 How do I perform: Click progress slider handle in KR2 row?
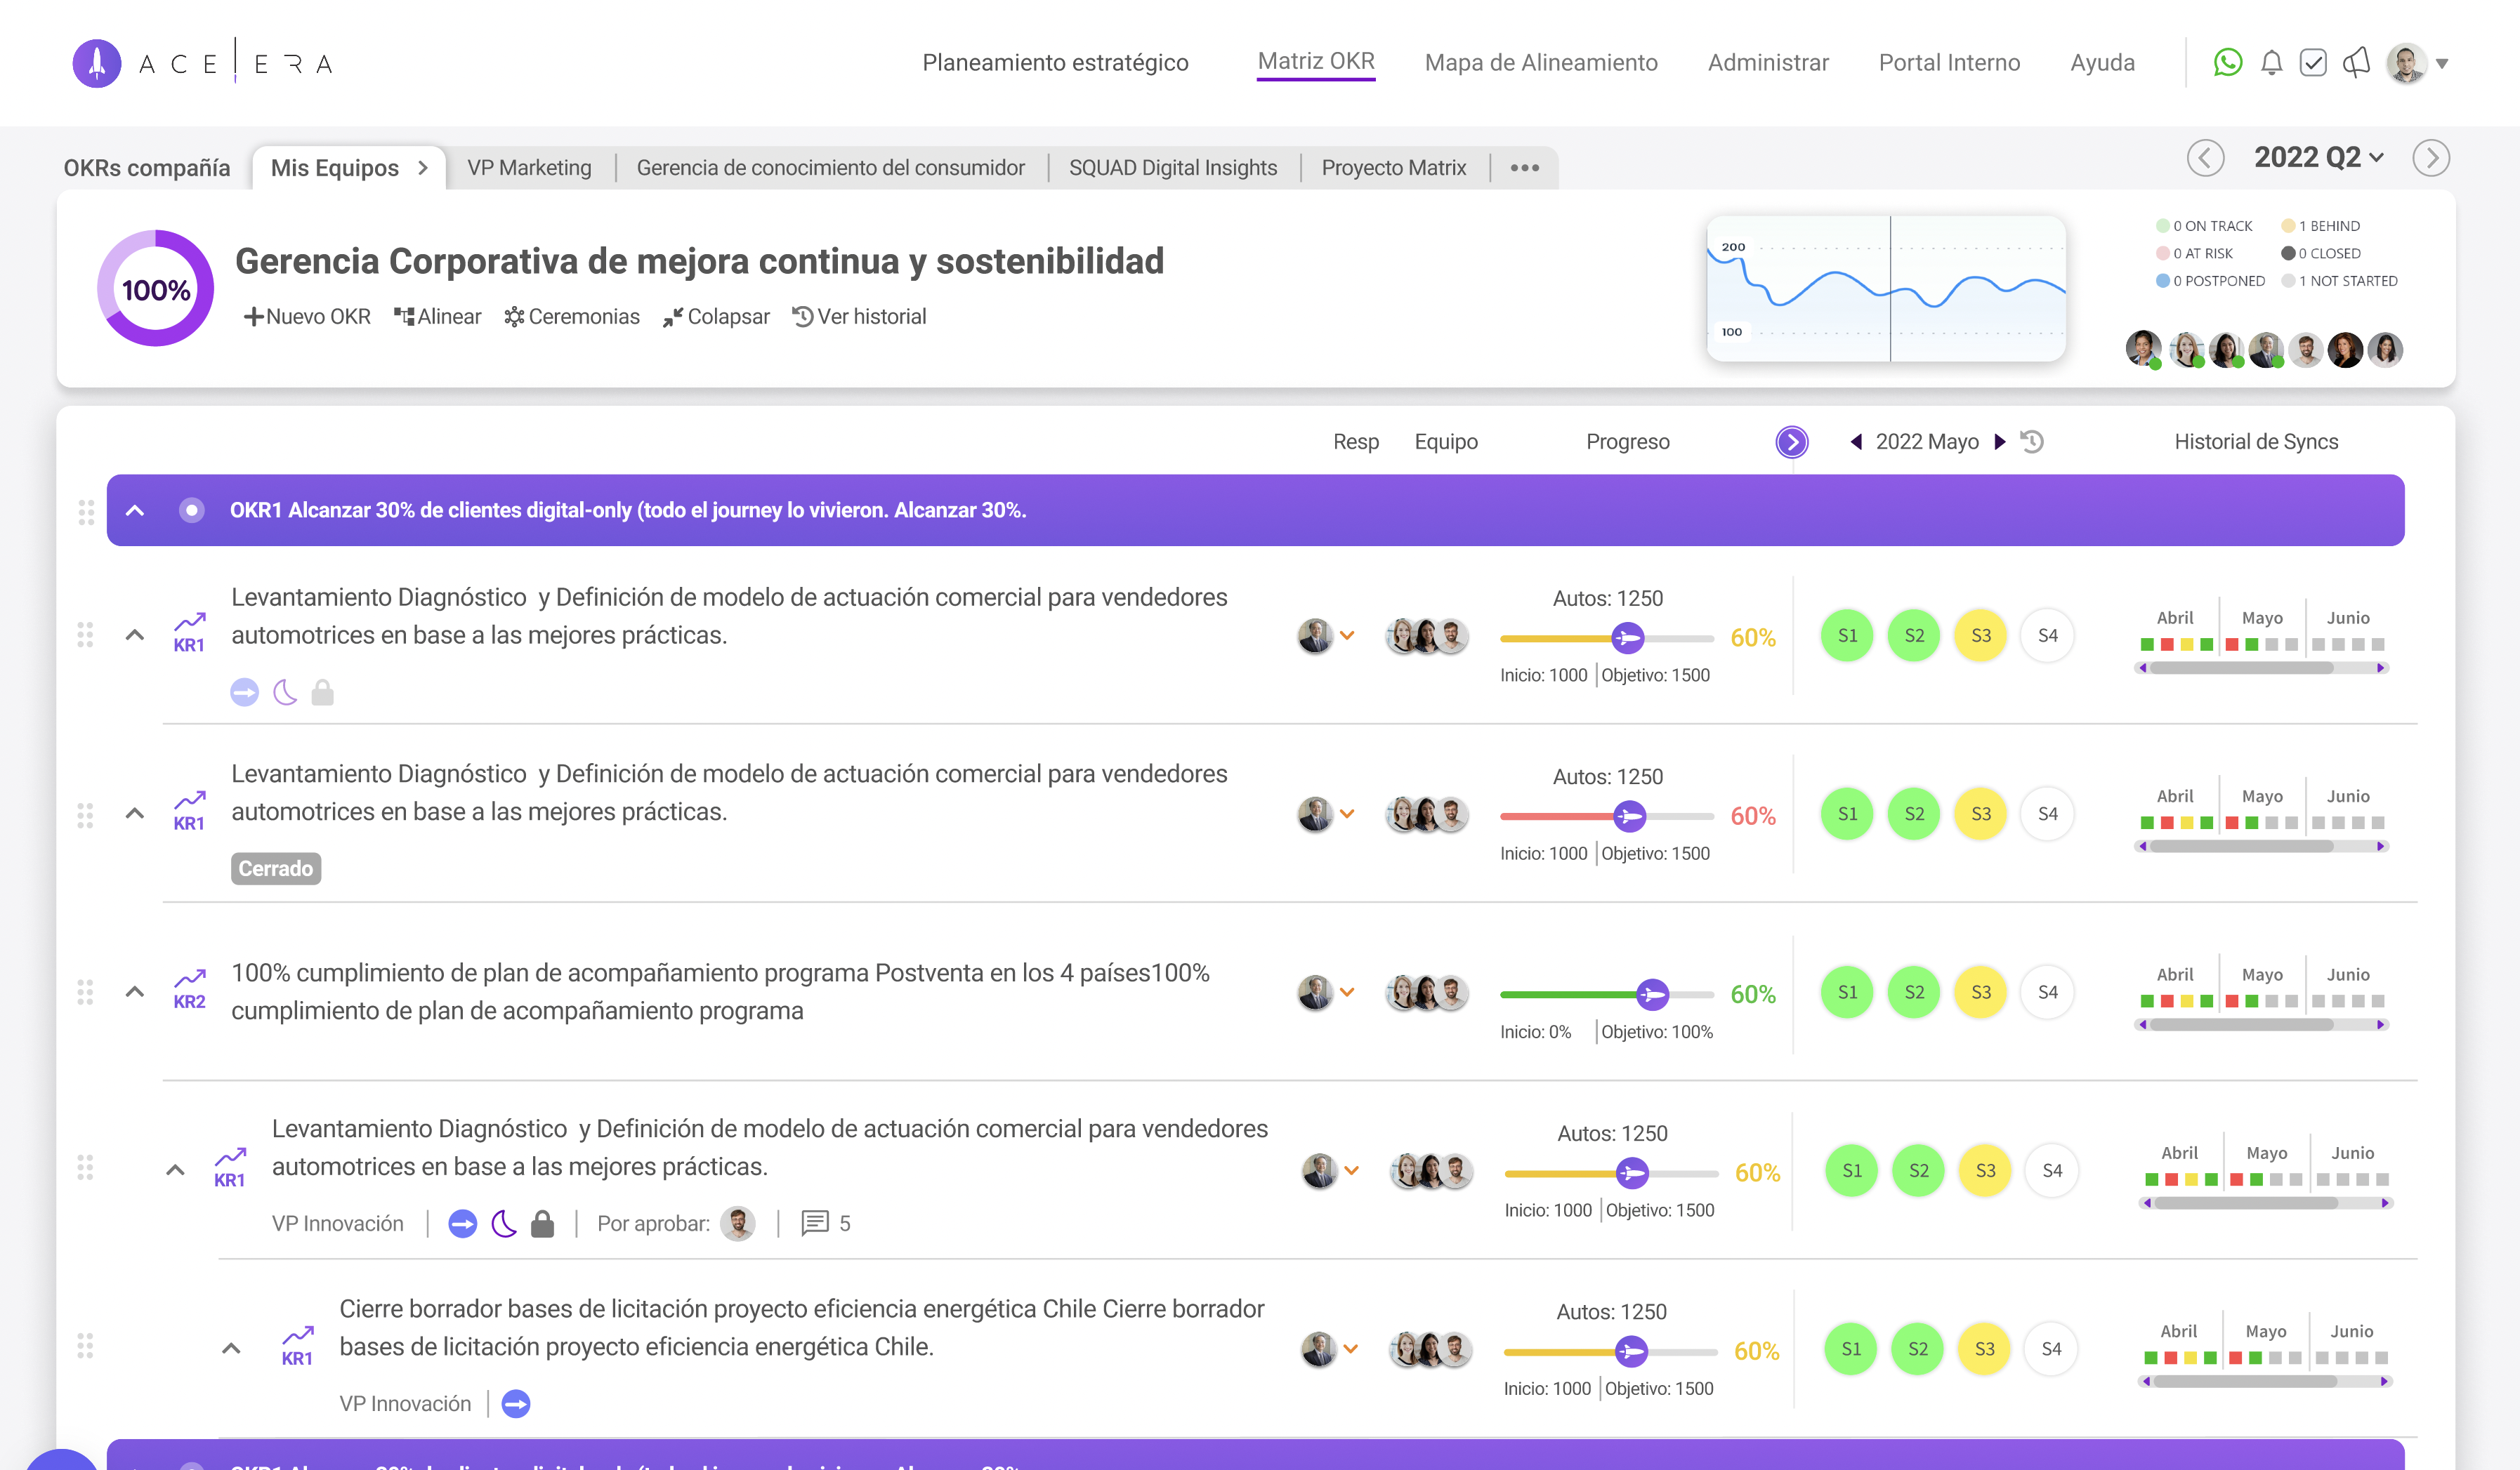tap(1652, 994)
